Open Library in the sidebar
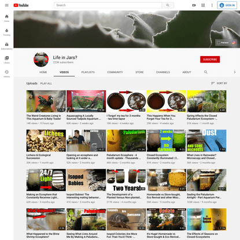This screenshot has height=240, width=240. (7, 60)
